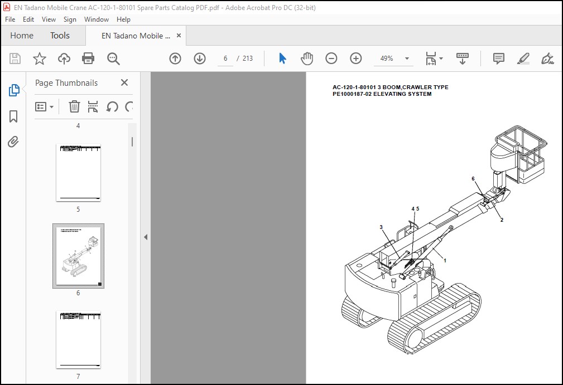
Task: Click part callout number 2 in diagram
Action: click(x=502, y=220)
